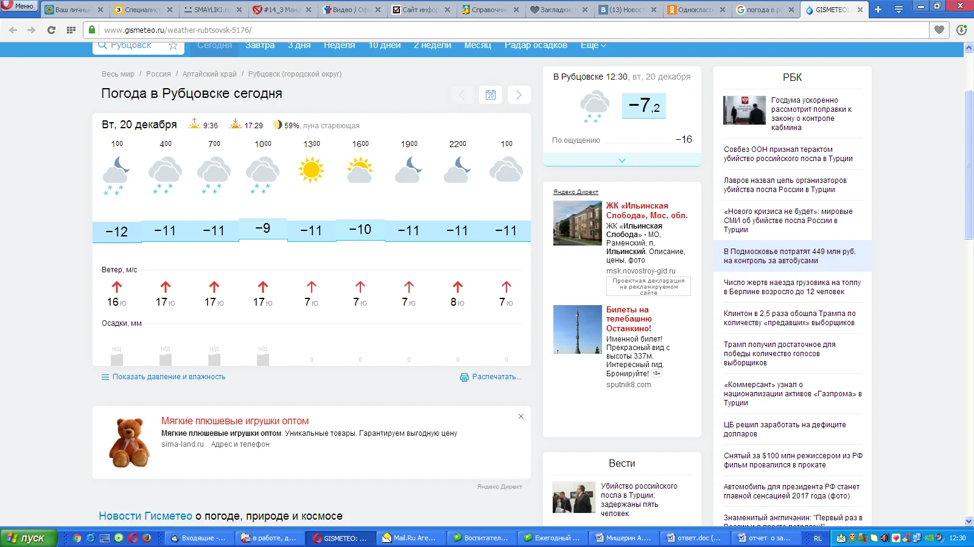The width and height of the screenshot is (974, 547).
Task: Open Новости Гисметео link
Action: point(145,516)
